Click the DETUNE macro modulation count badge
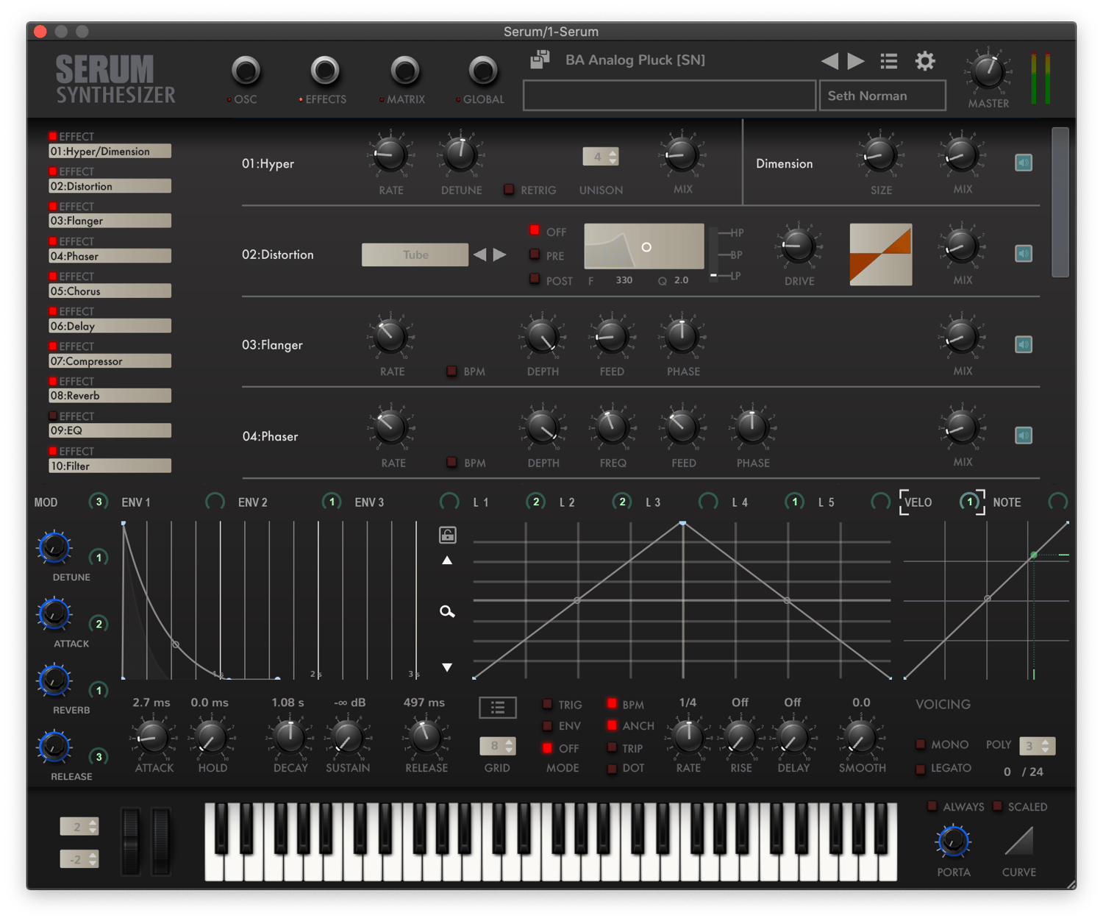This screenshot has width=1103, height=921. (x=99, y=558)
